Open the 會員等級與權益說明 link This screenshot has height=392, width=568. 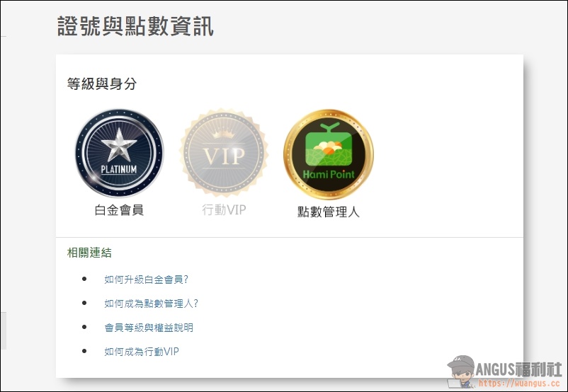coord(149,328)
